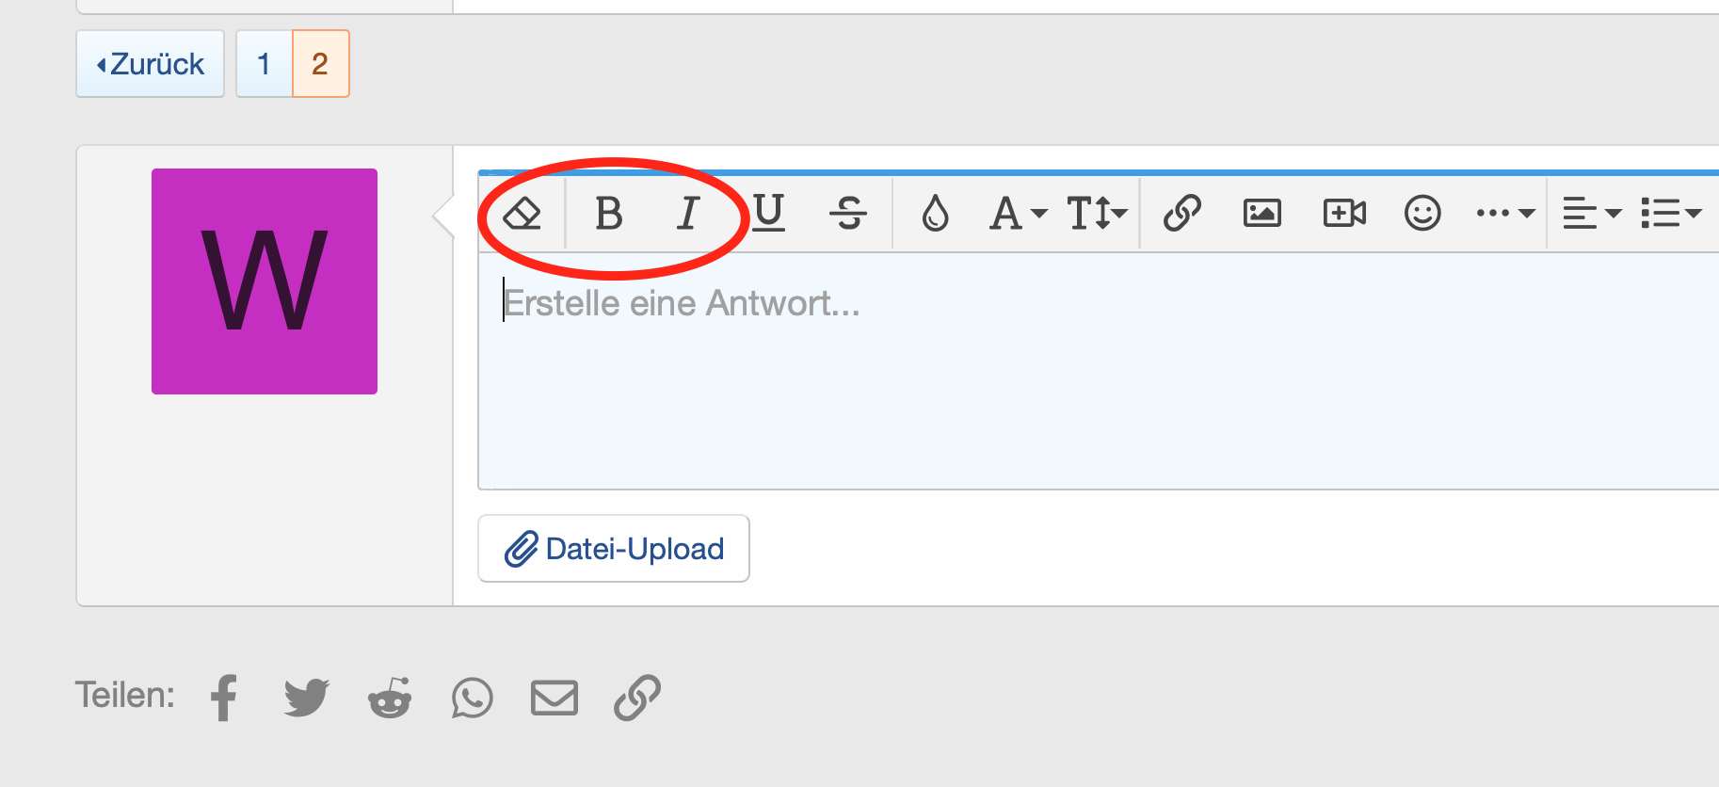Open the text color droplet picker

coord(935,214)
